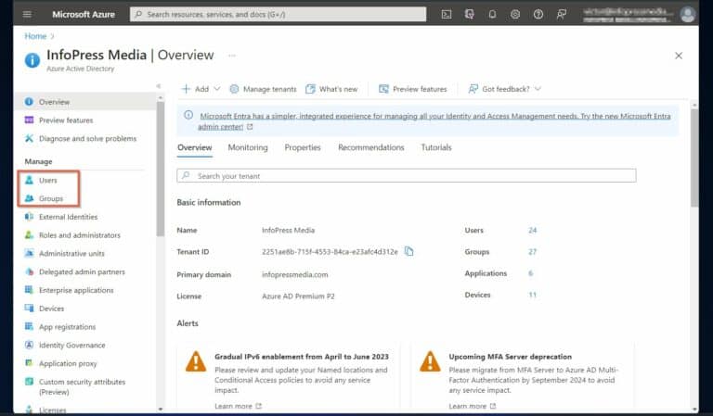This screenshot has width=713, height=416.
Task: Close the InfoPress Media blade
Action: 679,56
